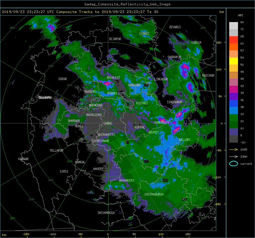Image resolution: width=255 pixels, height=238 pixels.
Task: Click the GOKAK label
Action: (x=63, y=79)
